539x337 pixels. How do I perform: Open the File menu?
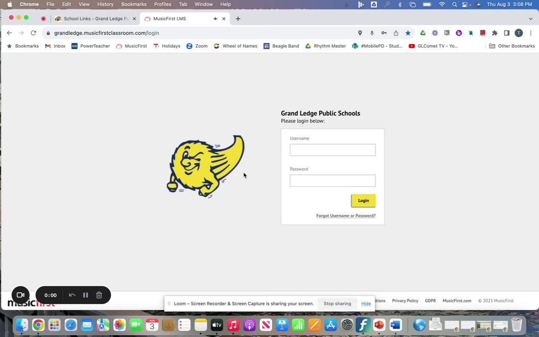(x=50, y=4)
